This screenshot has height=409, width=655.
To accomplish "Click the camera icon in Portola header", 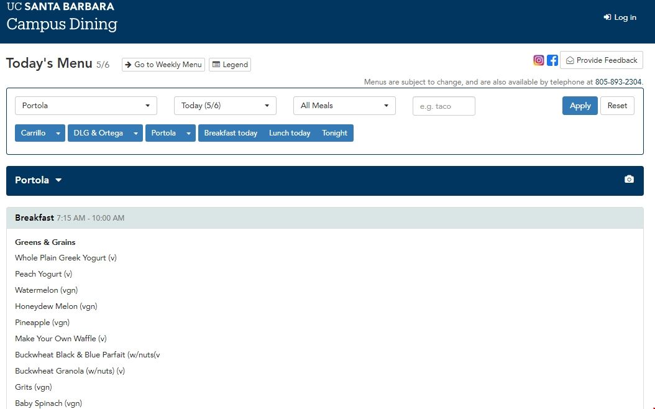I will click(629, 180).
